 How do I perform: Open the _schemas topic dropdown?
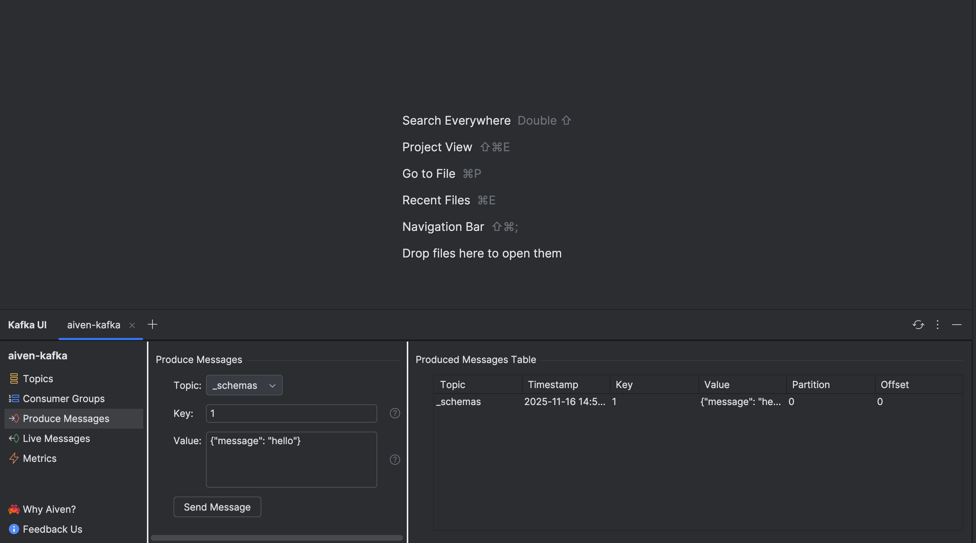pyautogui.click(x=244, y=385)
